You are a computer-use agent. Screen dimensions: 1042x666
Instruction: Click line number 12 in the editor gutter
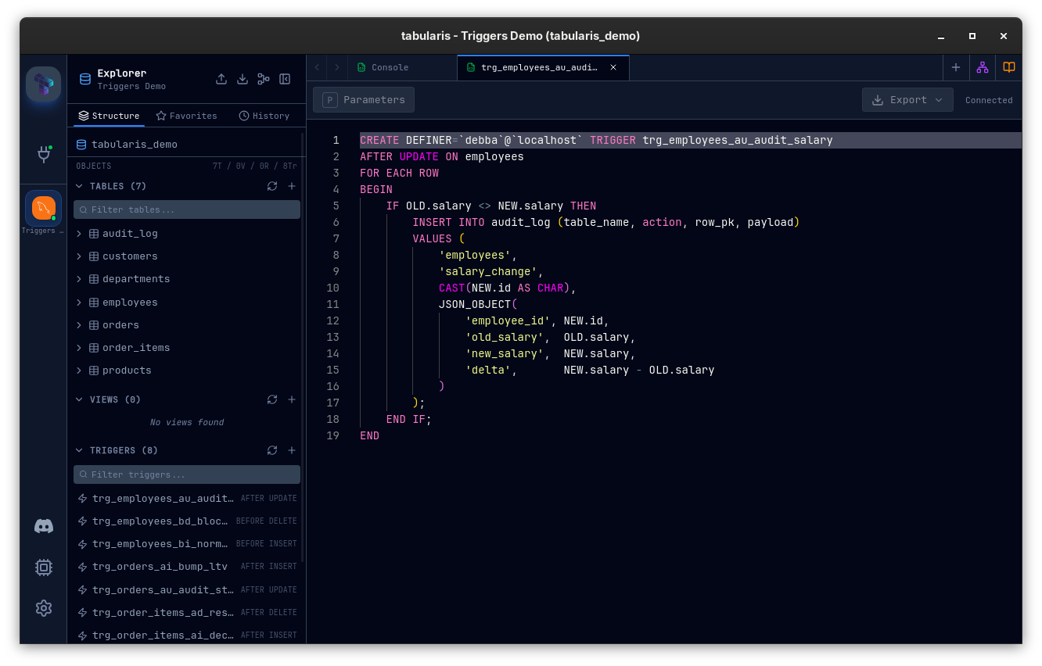(x=332, y=320)
